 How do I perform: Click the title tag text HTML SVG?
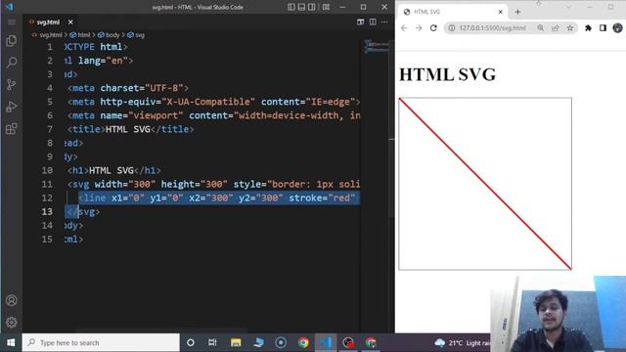(128, 129)
